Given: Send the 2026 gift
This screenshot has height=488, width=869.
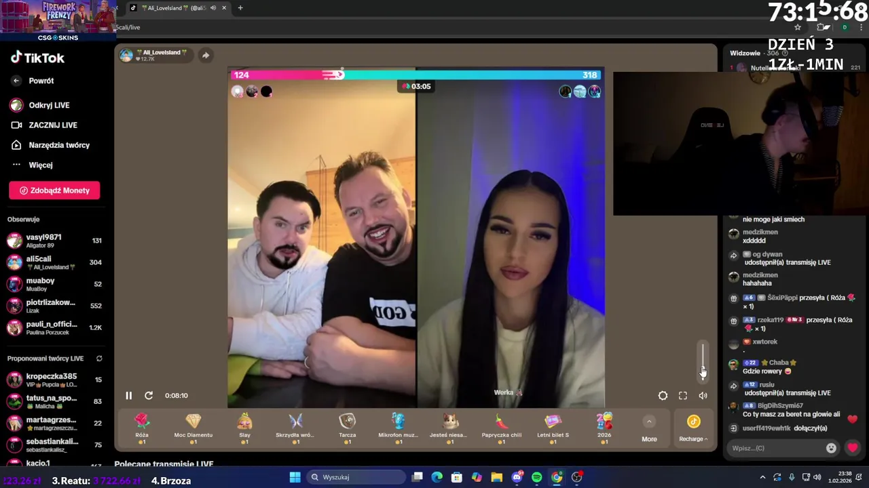Looking at the screenshot, I should pos(604,428).
